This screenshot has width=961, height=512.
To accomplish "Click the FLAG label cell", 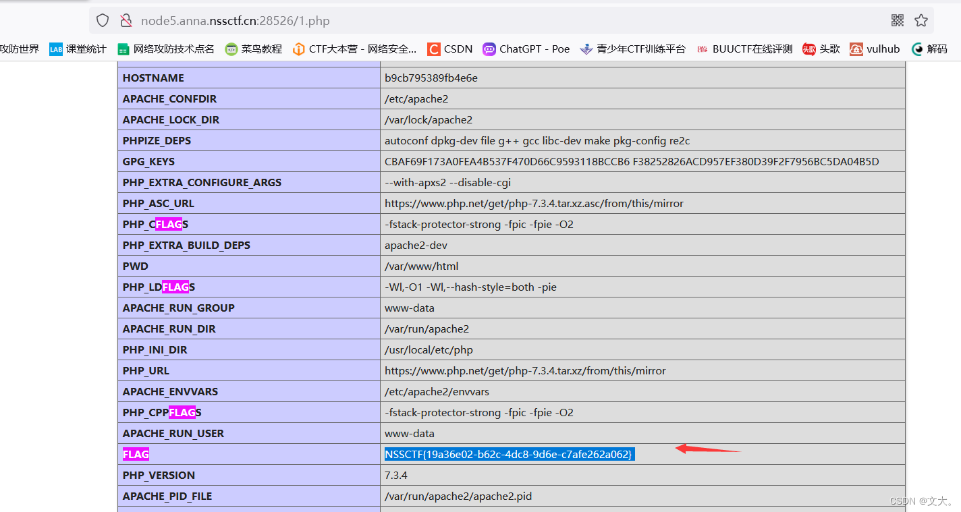I will pyautogui.click(x=135, y=454).
